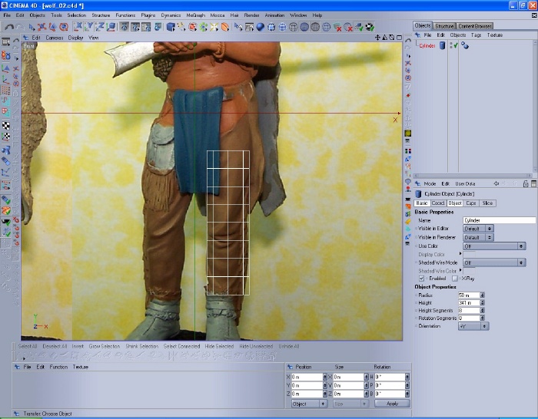The height and width of the screenshot is (419, 538).
Task: Click the green checkmark tag beside Cylinder
Action: [x=456, y=46]
